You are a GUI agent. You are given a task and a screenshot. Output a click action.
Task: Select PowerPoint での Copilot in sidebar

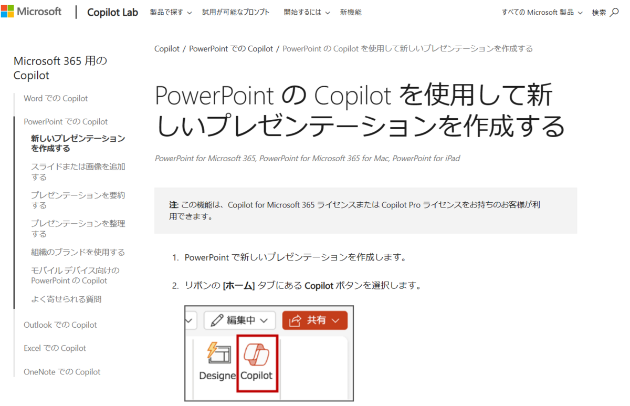click(66, 121)
